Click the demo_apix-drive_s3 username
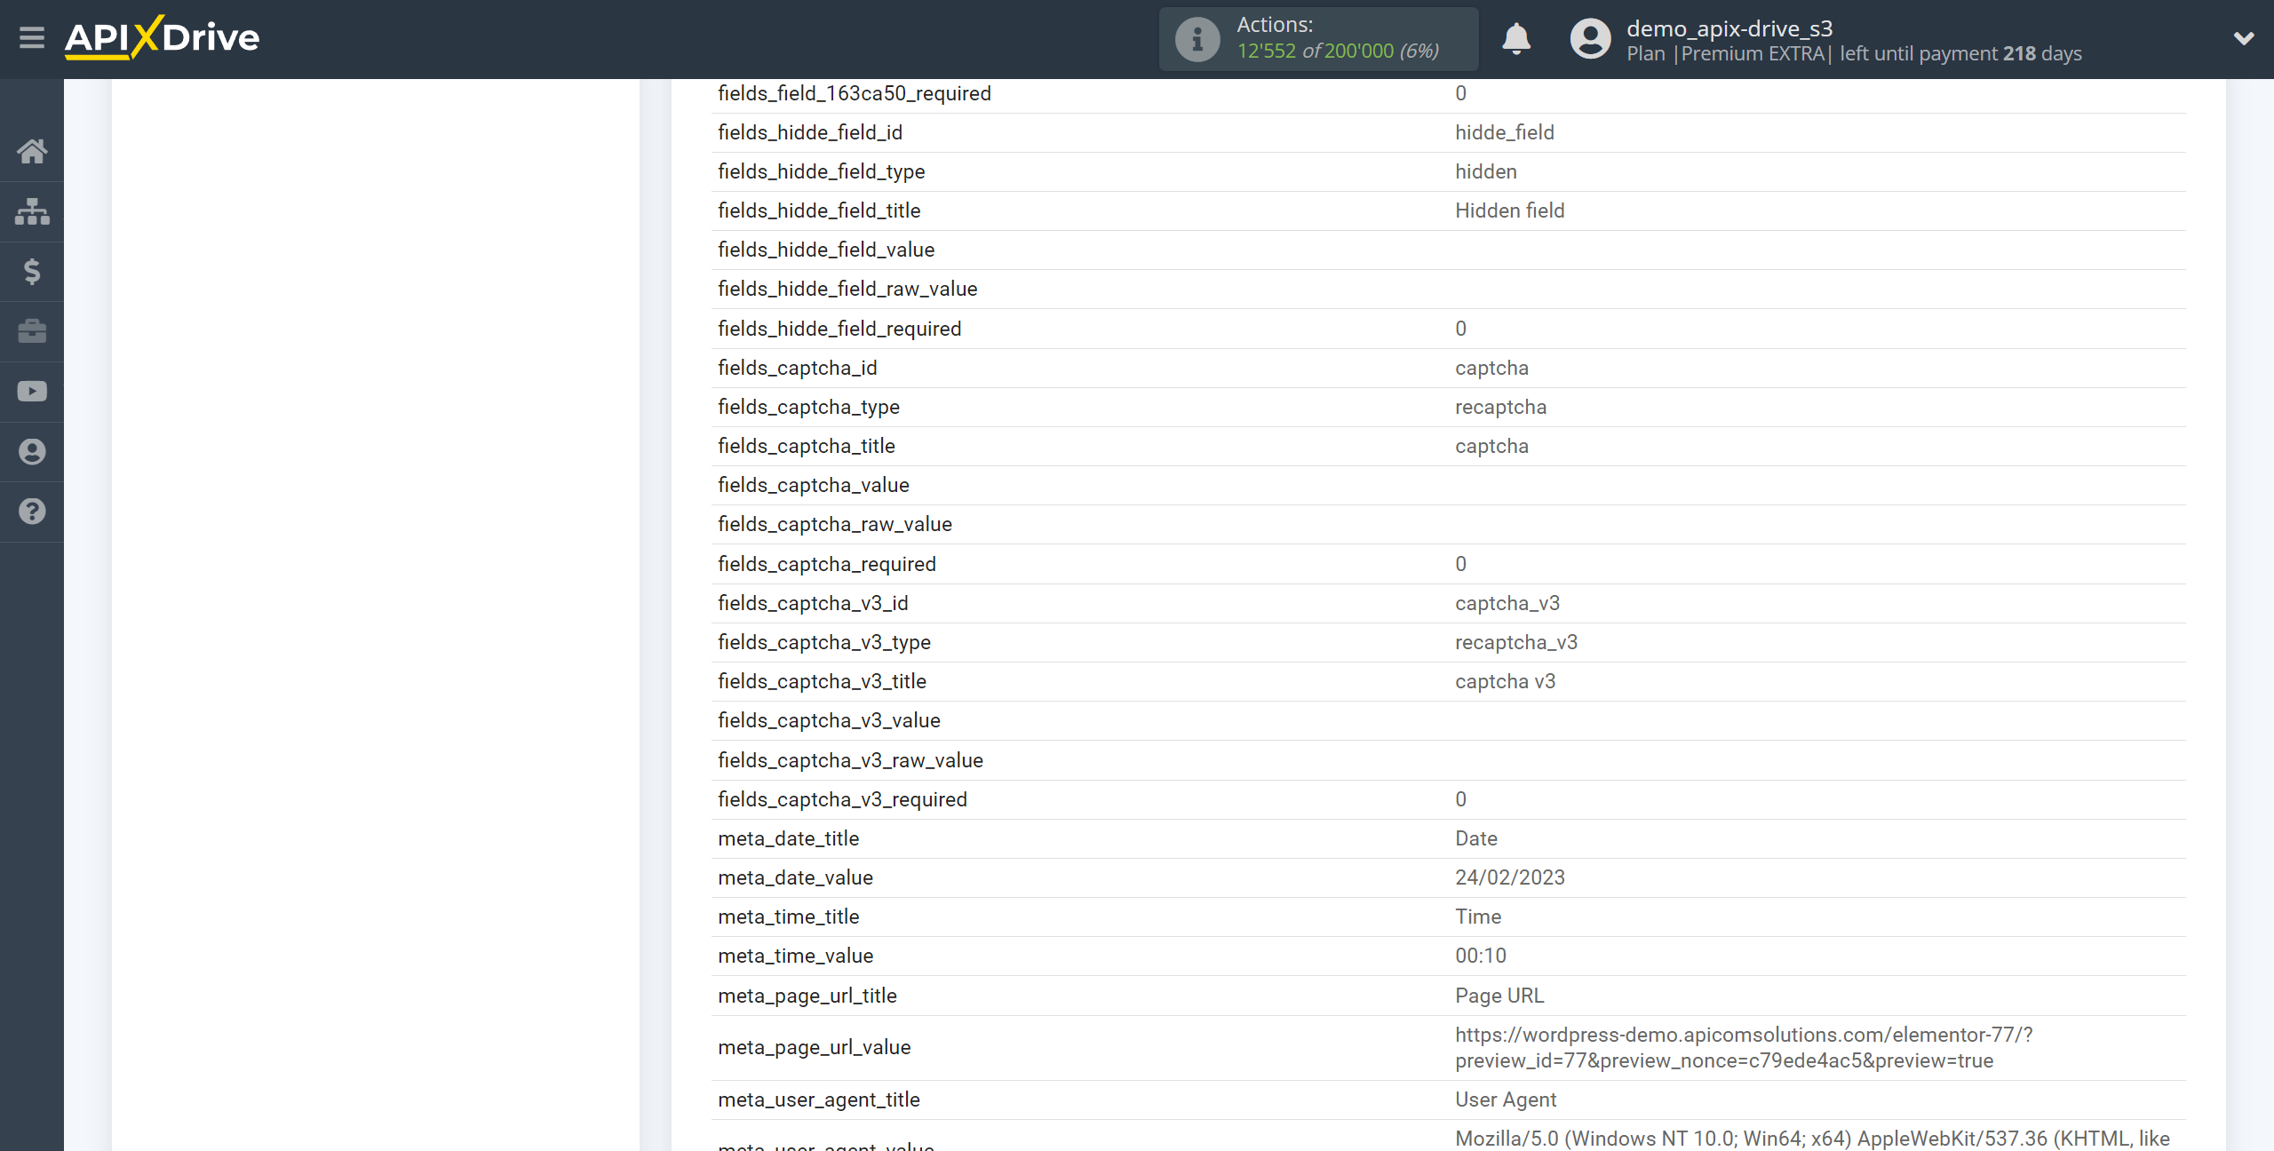 point(1729,28)
